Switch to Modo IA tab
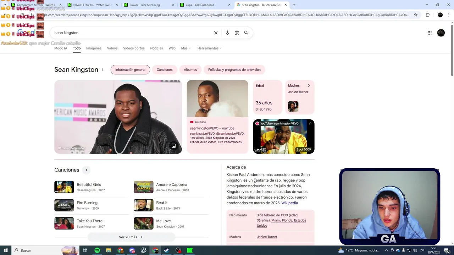 pyautogui.click(x=61, y=48)
